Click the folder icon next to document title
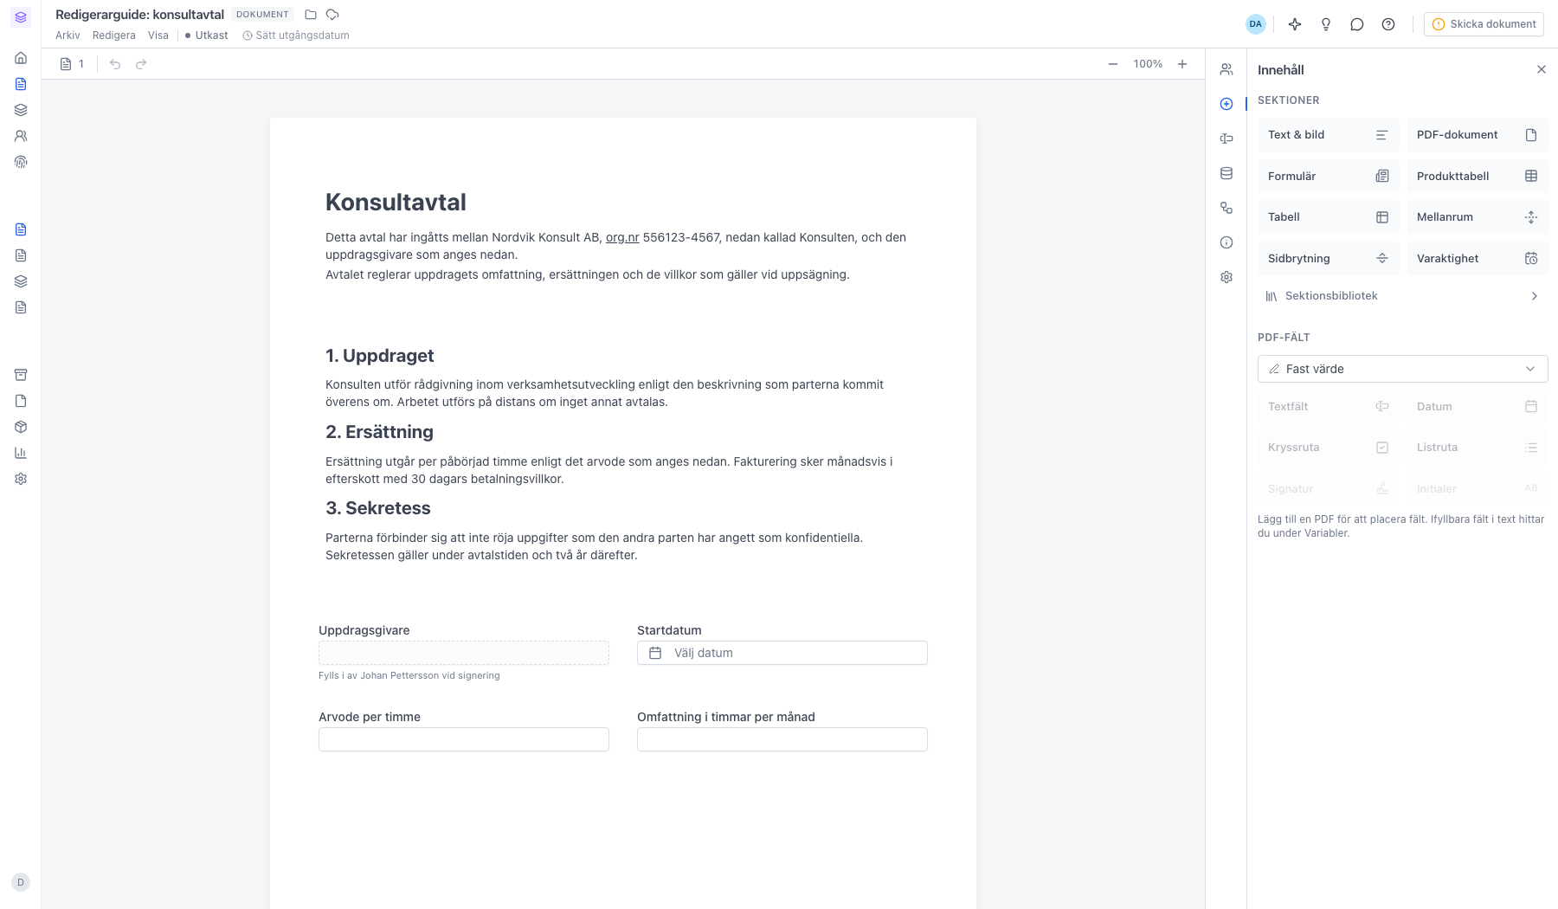 pos(311,15)
